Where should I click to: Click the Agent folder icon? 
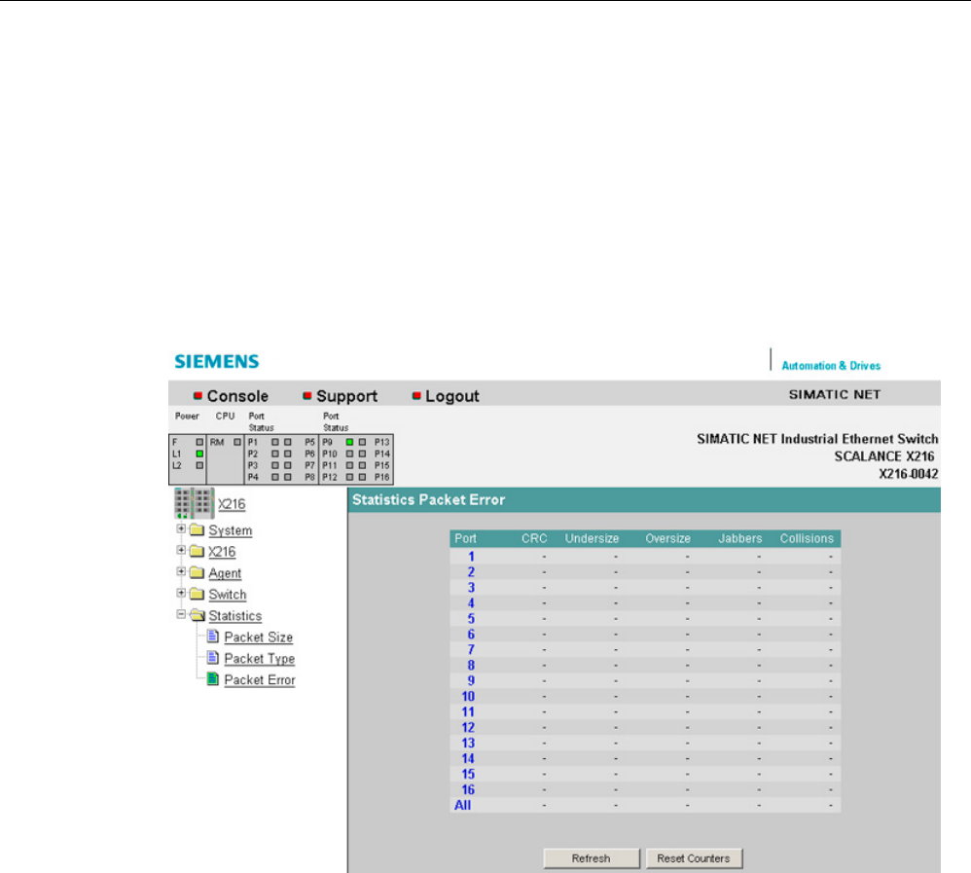(x=197, y=572)
